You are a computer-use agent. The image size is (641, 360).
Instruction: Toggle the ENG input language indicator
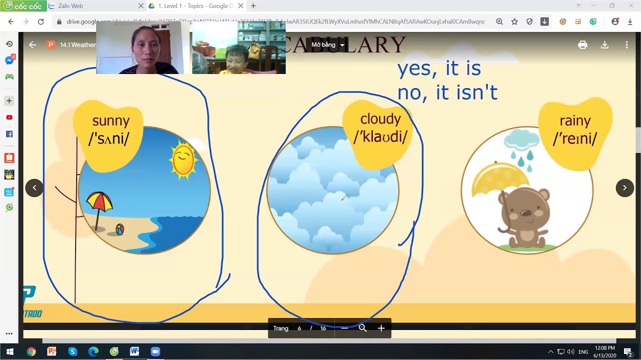[x=583, y=352]
